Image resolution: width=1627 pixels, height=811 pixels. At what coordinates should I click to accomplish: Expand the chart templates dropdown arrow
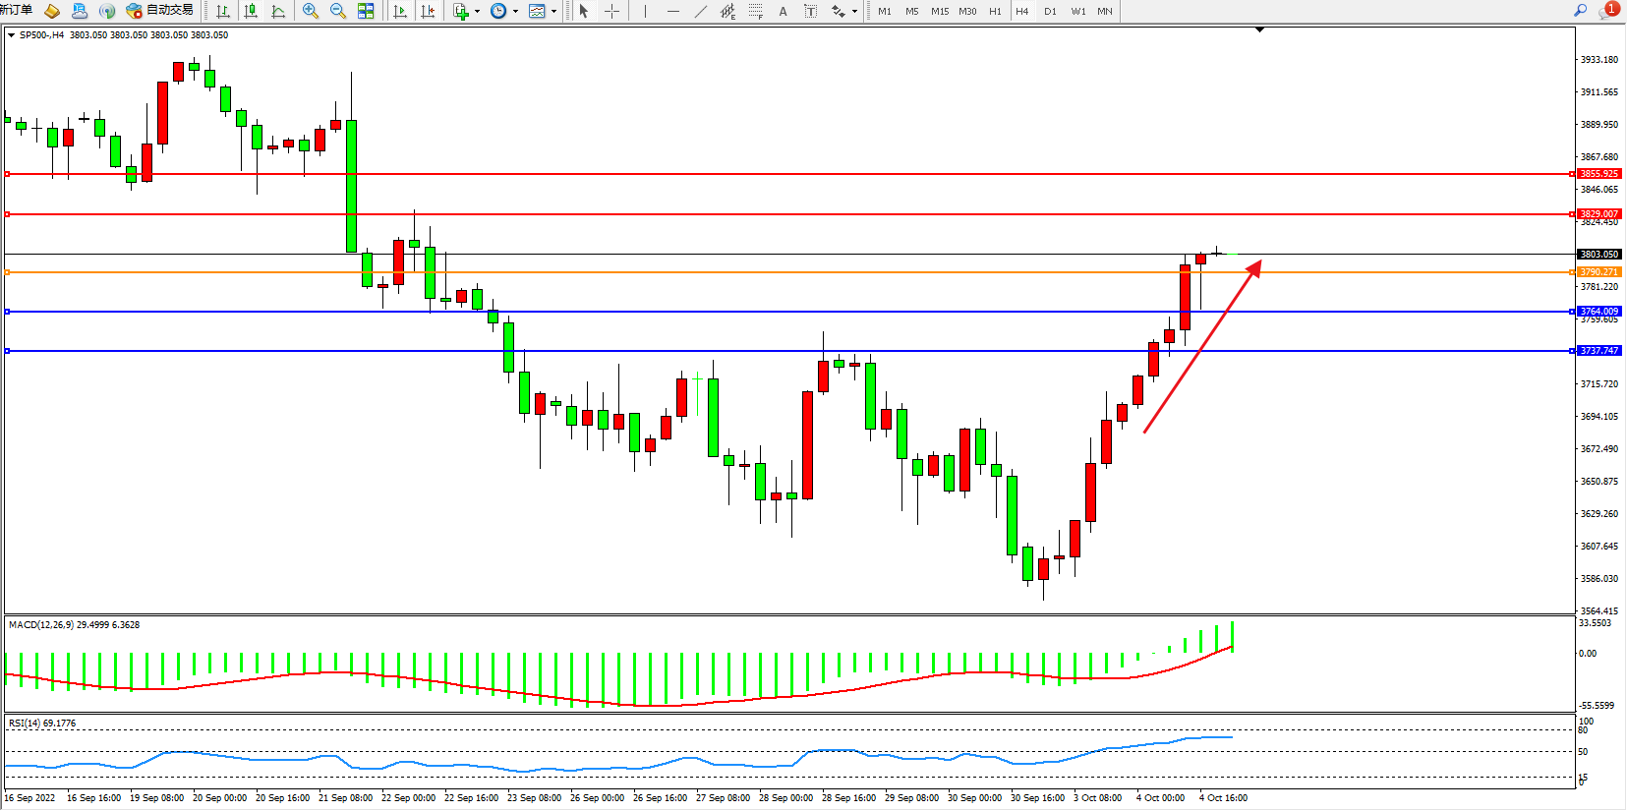(553, 12)
